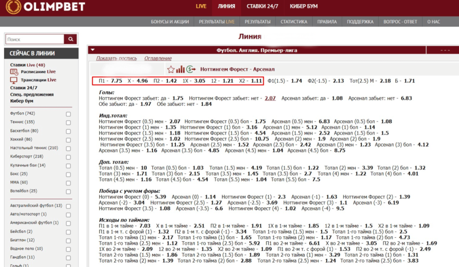Image resolution: width=459 pixels, height=267 pixels.
Task: Click the Показать роспись link
Action: tap(117, 58)
